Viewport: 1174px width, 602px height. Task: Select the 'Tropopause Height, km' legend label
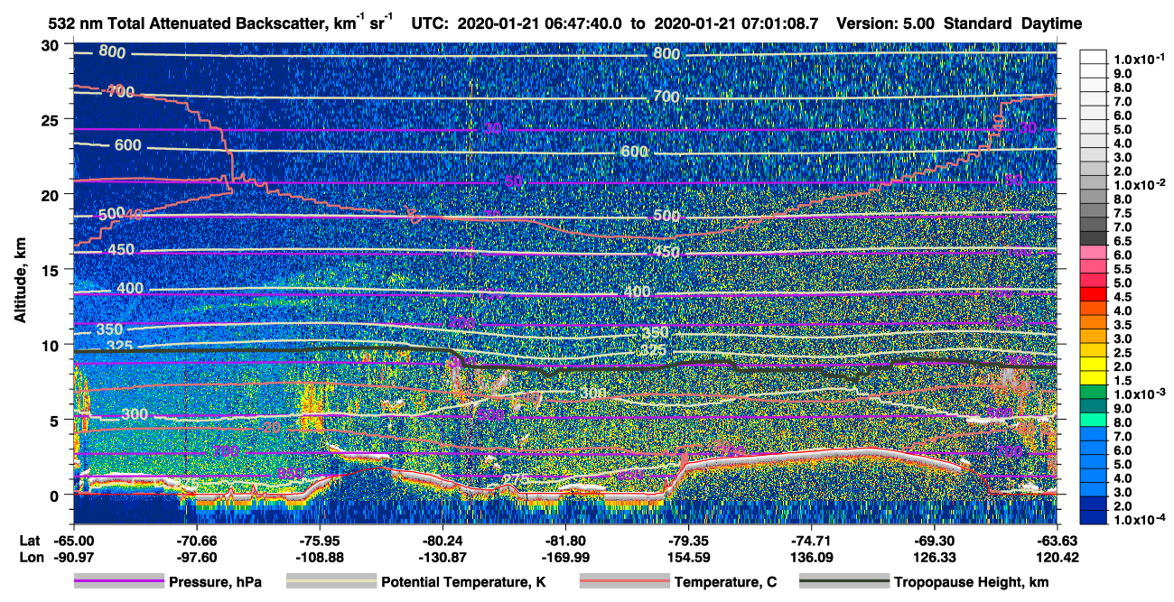pyautogui.click(x=971, y=583)
